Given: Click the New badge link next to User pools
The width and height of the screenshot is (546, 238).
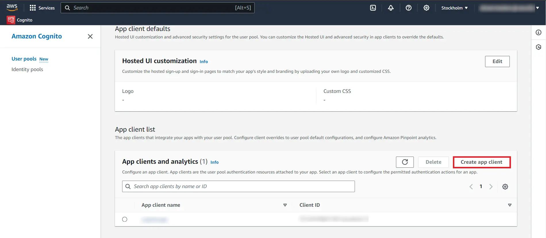Looking at the screenshot, I should tap(44, 59).
